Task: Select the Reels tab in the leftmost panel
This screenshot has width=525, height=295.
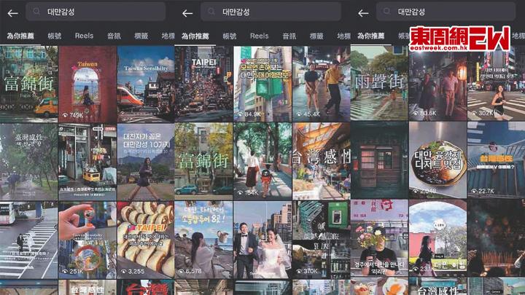Action: click(x=84, y=35)
